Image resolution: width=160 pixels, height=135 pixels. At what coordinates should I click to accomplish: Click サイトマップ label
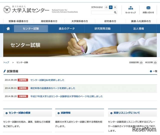click(130, 13)
